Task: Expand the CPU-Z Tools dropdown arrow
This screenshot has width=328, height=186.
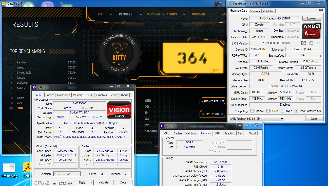Action: (x=91, y=182)
